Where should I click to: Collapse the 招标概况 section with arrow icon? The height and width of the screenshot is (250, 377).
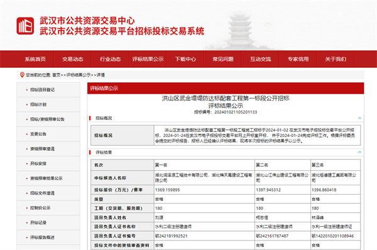359,118
